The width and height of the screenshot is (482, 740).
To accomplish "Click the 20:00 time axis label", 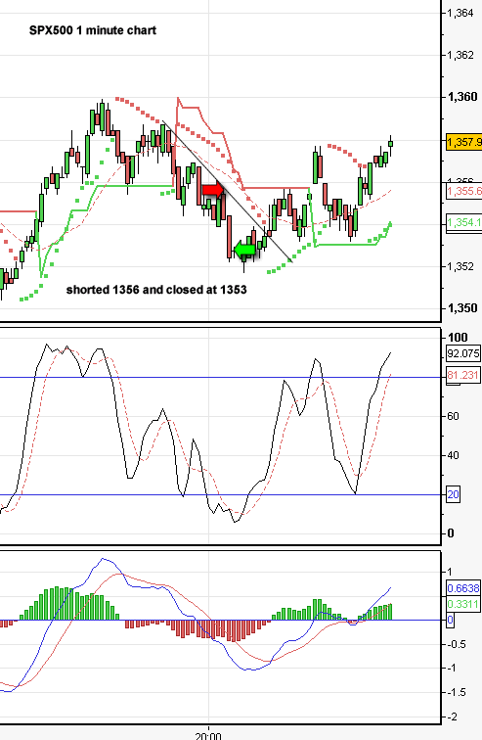I will [x=208, y=735].
